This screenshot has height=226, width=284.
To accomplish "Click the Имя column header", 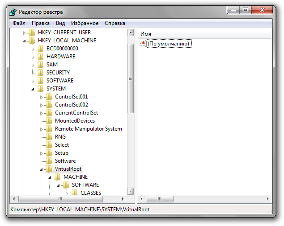I will (146, 33).
